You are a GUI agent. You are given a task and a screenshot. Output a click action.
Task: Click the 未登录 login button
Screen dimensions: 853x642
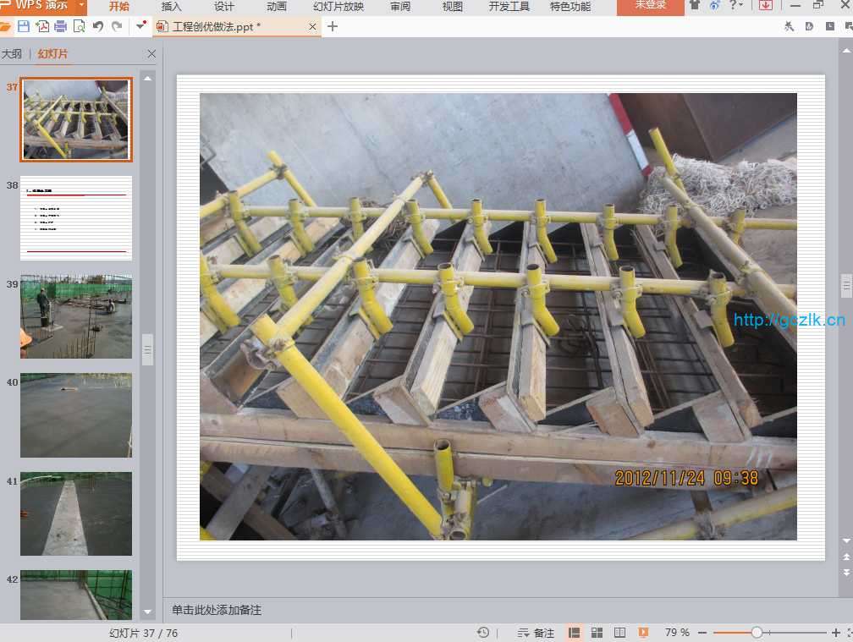click(650, 6)
